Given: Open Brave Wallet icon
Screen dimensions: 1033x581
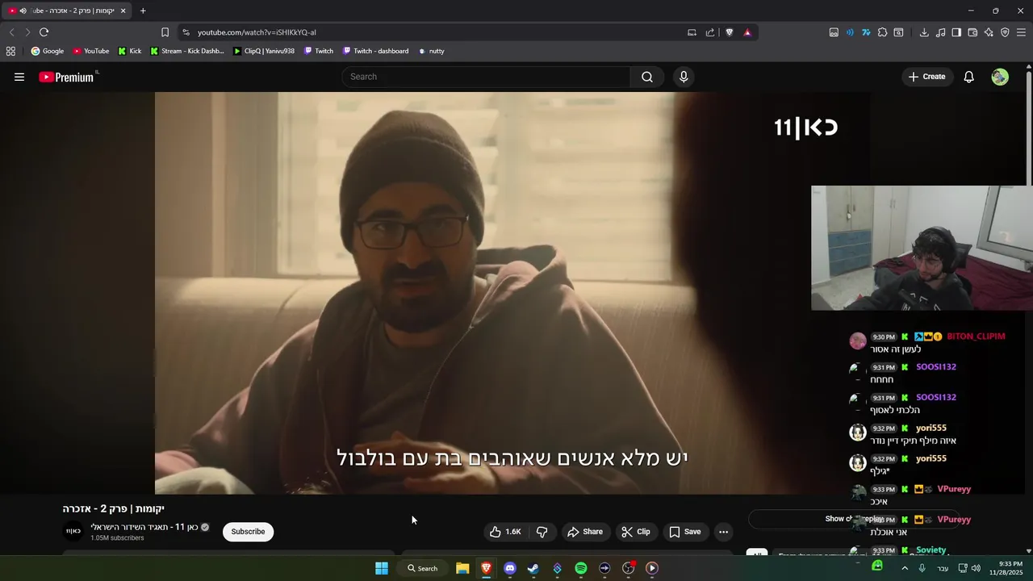Looking at the screenshot, I should coord(972,32).
